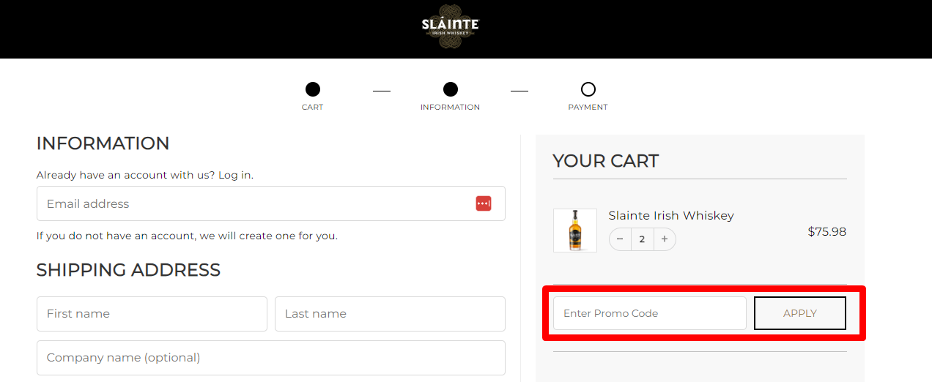This screenshot has width=932, height=382.
Task: Focus the Enter Promo Code field
Action: 650,313
